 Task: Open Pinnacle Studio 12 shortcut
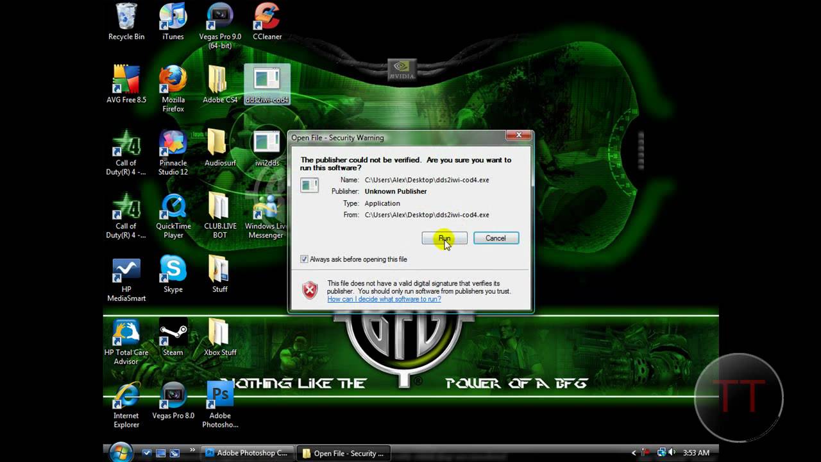point(173,153)
